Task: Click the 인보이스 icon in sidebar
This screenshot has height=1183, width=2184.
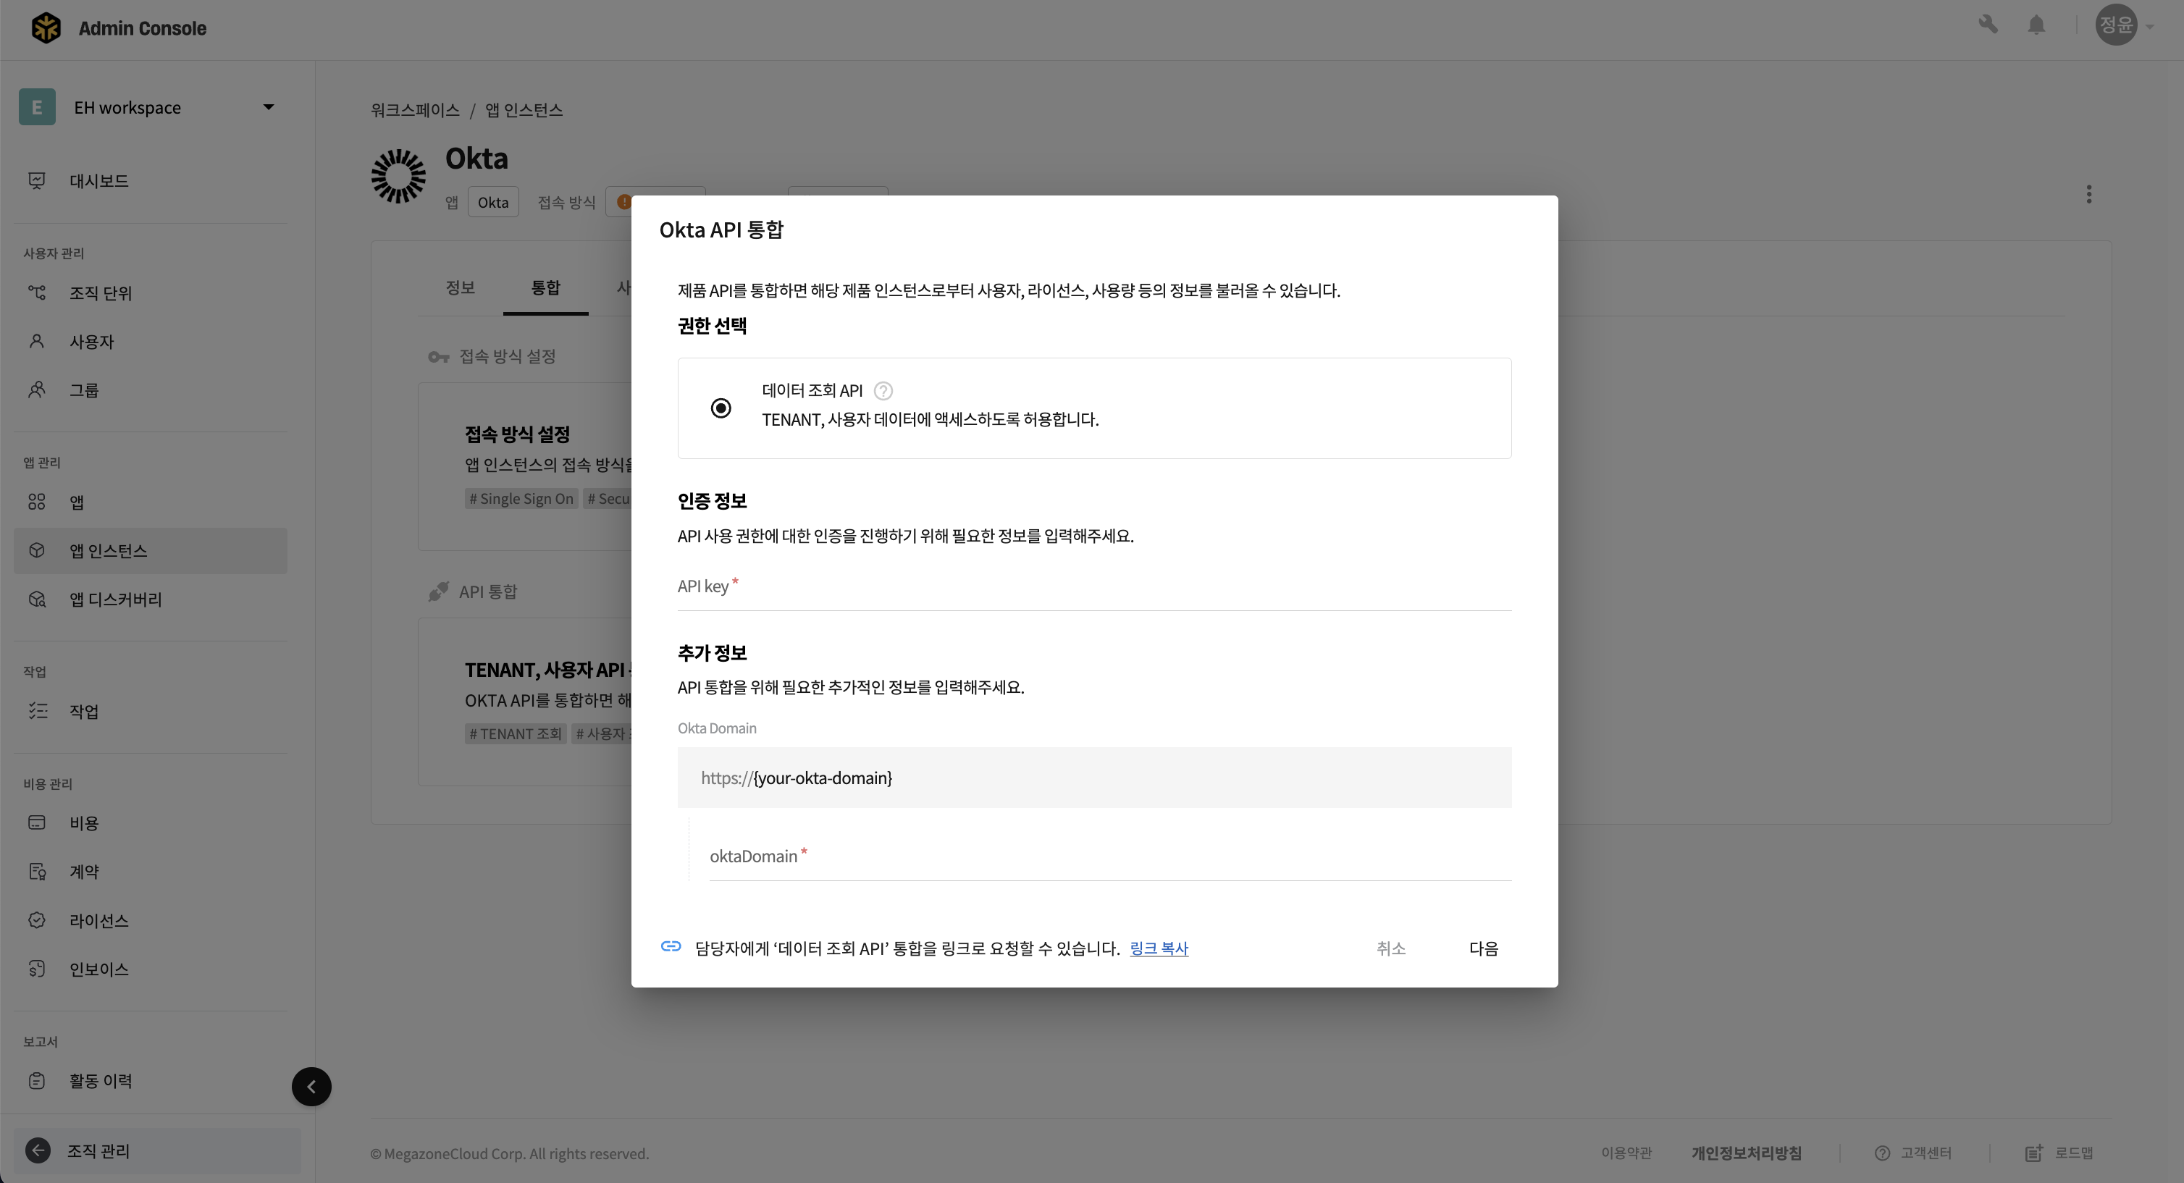Action: tap(36, 969)
